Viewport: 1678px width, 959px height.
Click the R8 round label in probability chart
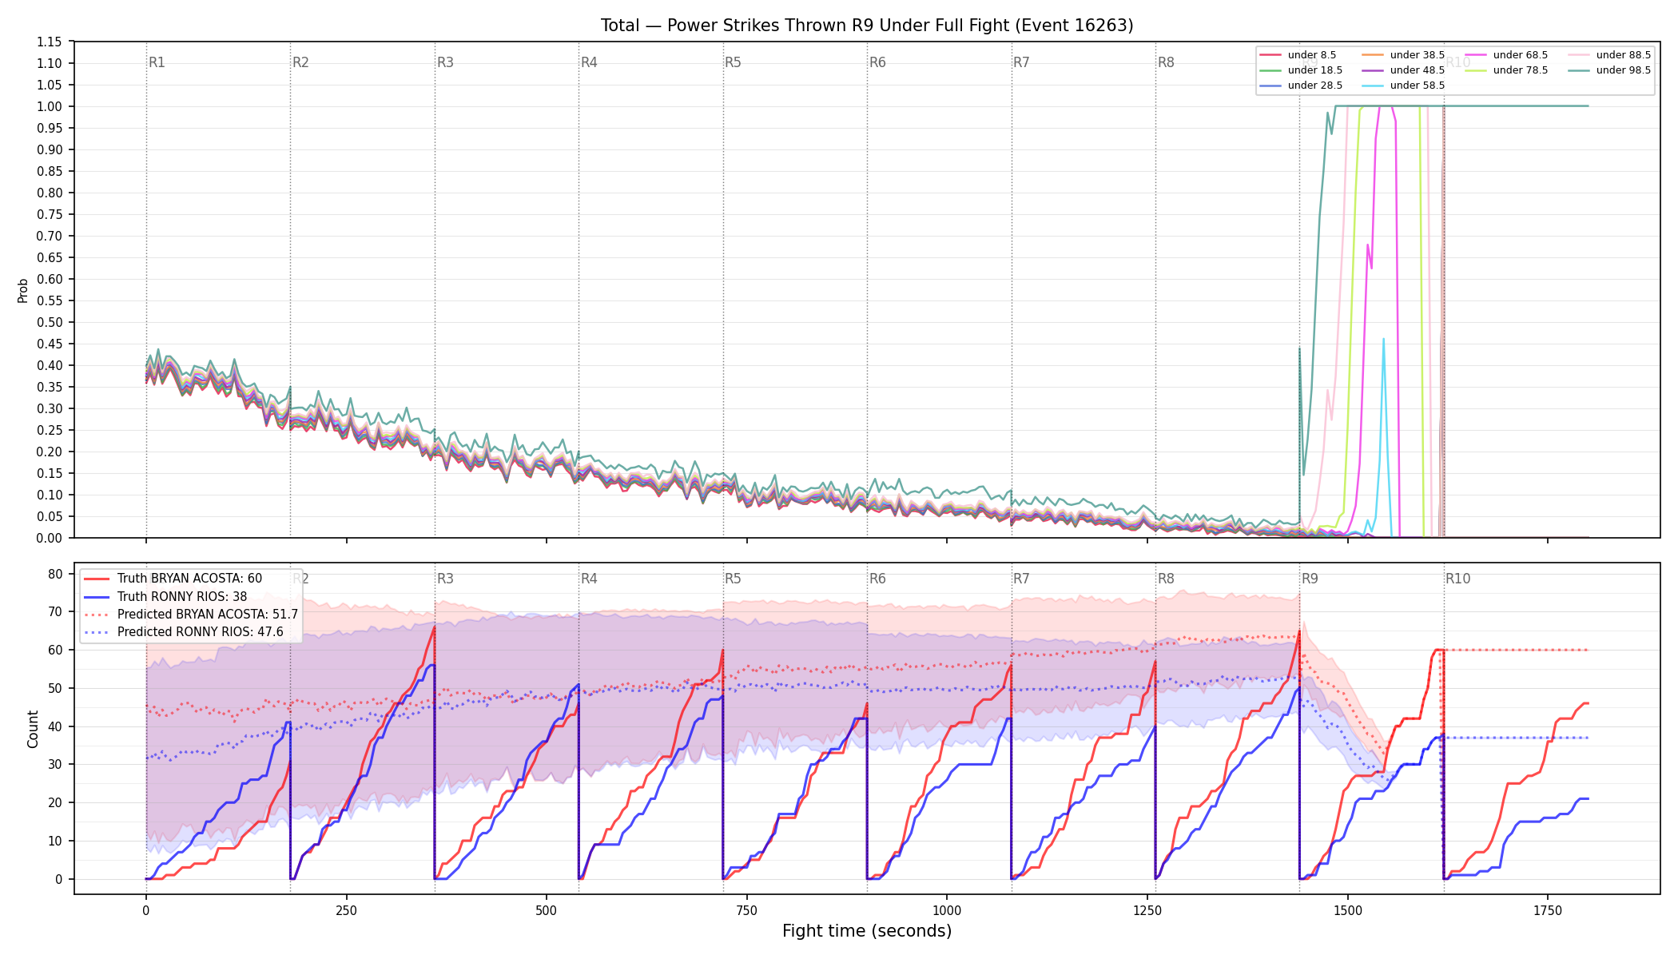pos(1166,62)
